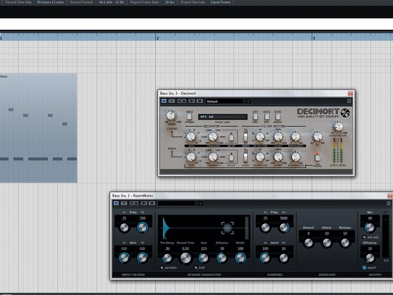Open the preset management icon on Decimort
The image size is (393, 295).
pos(247,101)
